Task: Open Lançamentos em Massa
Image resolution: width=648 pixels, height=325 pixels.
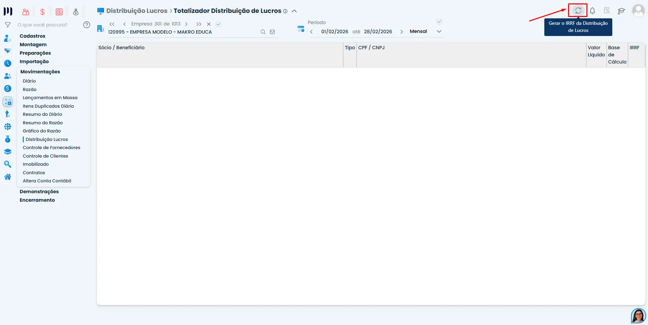Action: coord(50,97)
